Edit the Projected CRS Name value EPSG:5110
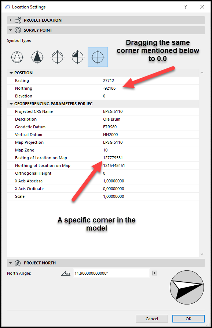Viewport: 212px width, 328px height. (113, 111)
